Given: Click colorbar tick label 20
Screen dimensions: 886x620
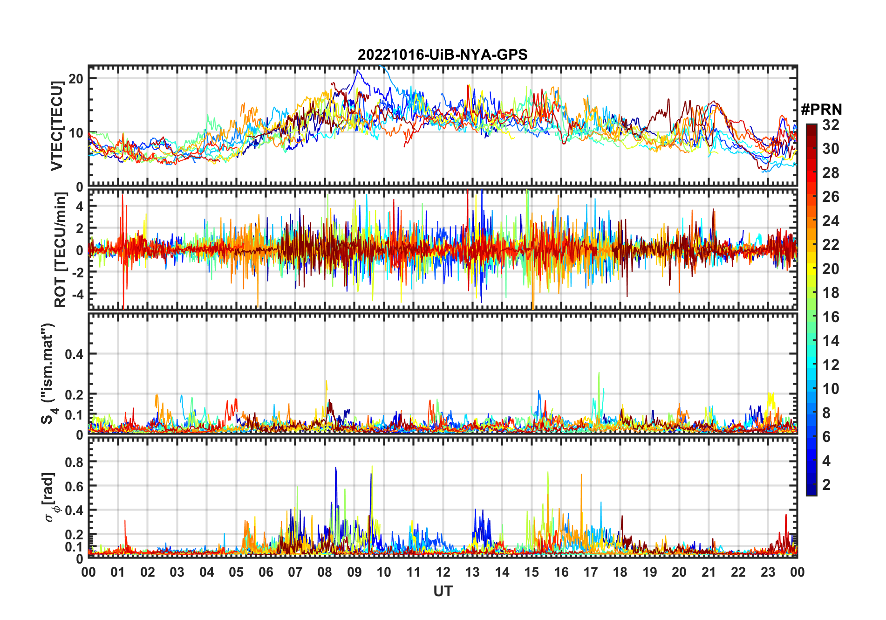Looking at the screenshot, I should 831,269.
